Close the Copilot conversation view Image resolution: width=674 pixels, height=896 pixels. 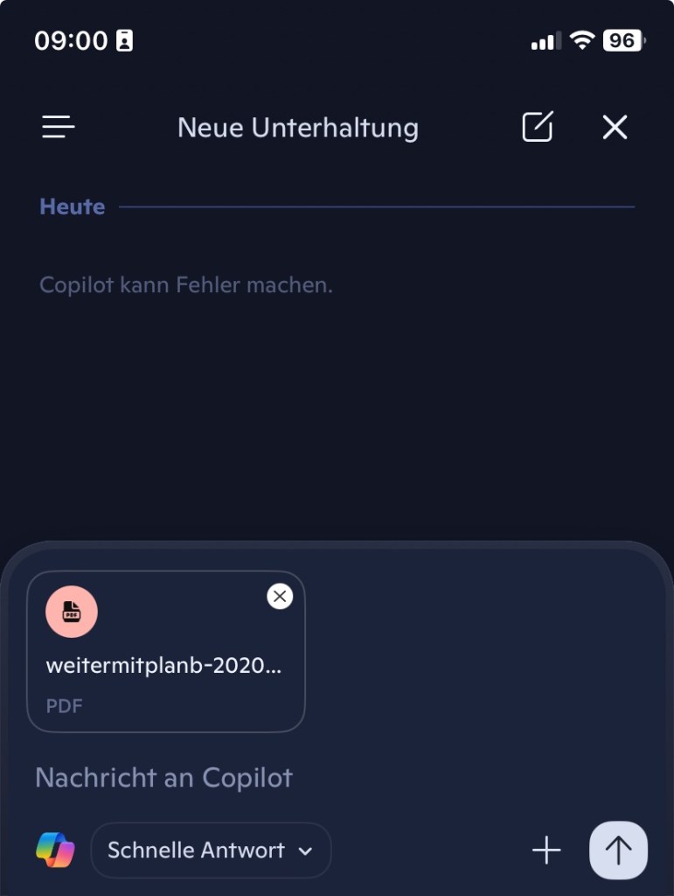pyautogui.click(x=615, y=128)
